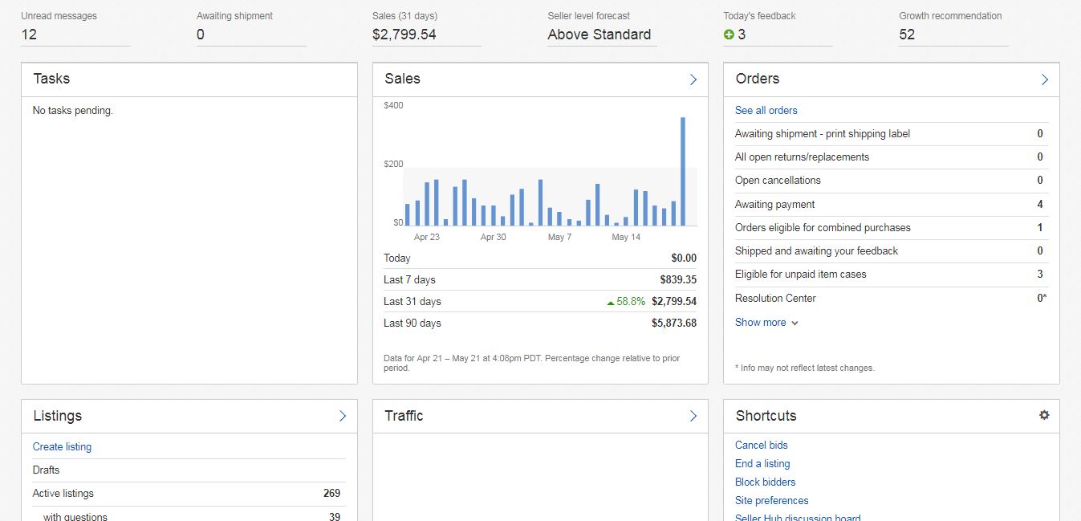Viewport: 1081px width, 521px height.
Task: Open the Site preferences shortcut
Action: pos(771,501)
